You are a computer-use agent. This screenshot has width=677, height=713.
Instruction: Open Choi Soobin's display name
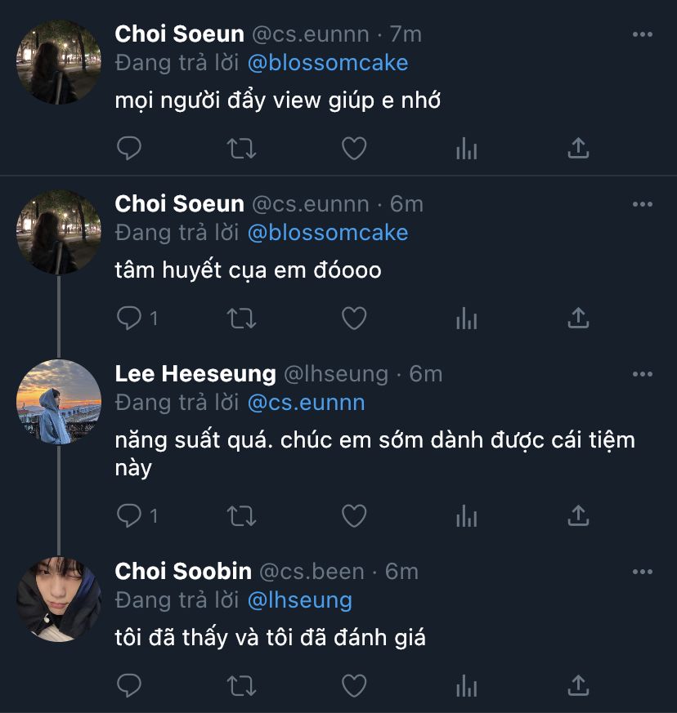183,572
